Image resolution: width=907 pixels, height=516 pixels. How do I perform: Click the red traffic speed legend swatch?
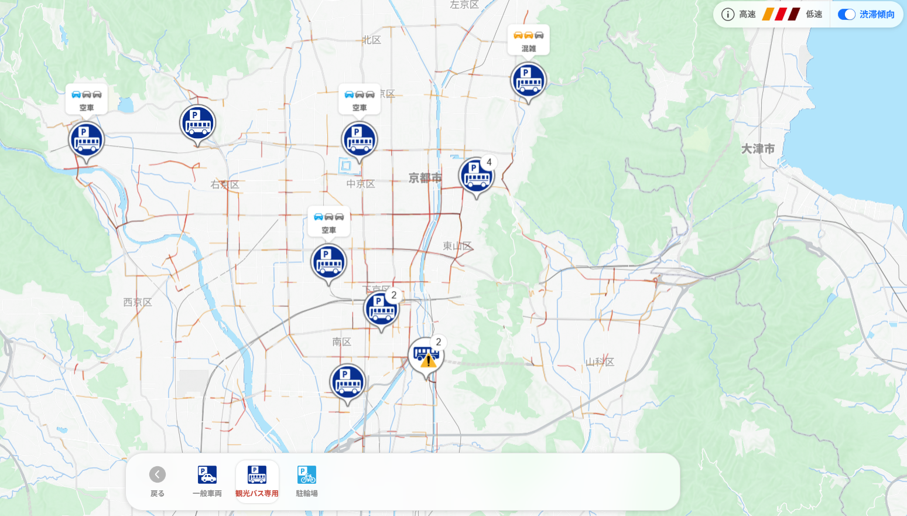[x=781, y=15]
